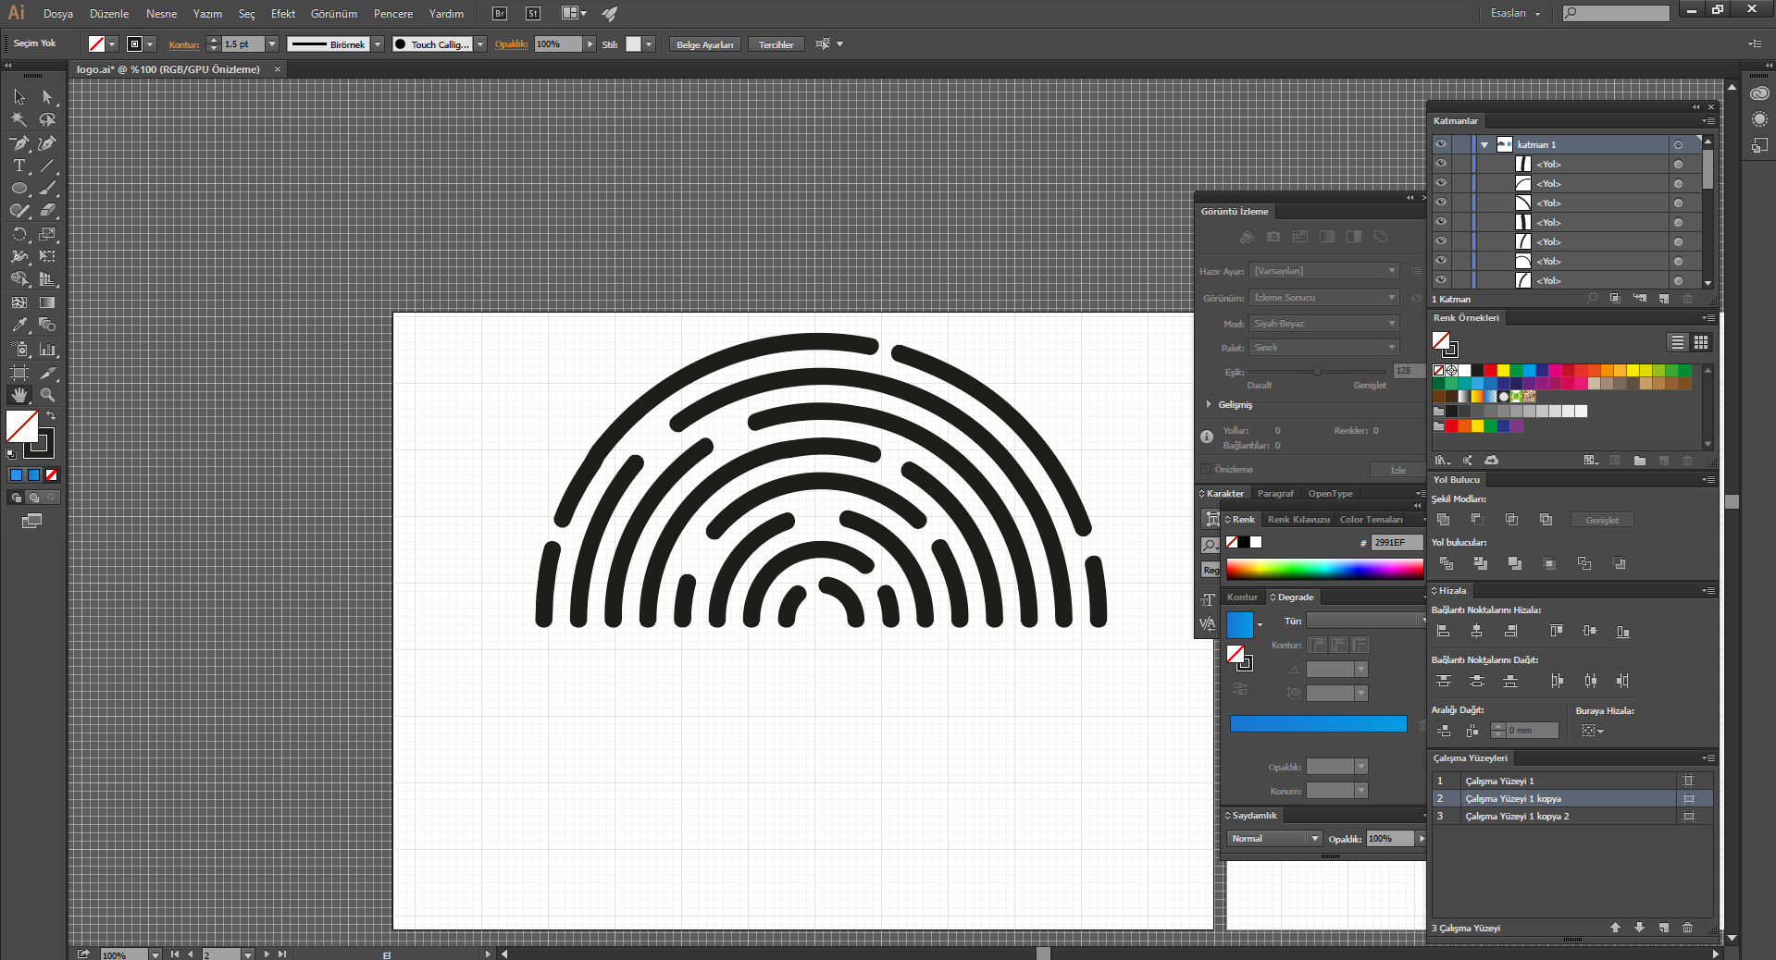Open the Nesne menu
1776x960 pixels.
click(161, 14)
